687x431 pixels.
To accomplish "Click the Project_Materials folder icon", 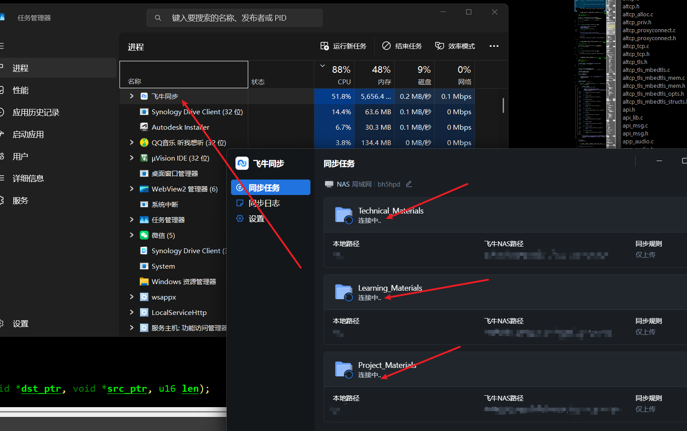I will tap(344, 370).
